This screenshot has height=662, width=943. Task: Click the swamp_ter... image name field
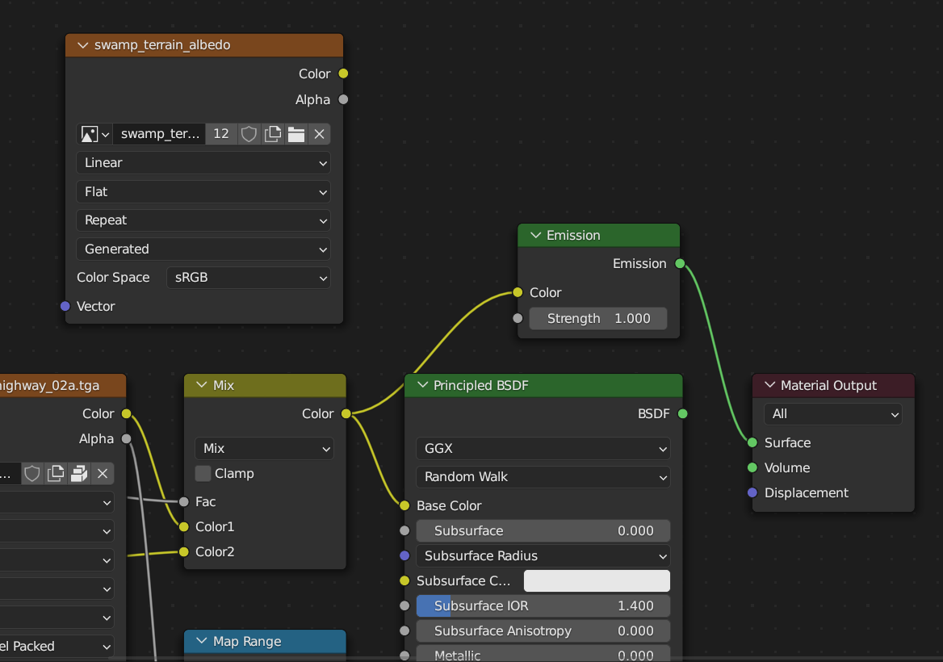159,134
